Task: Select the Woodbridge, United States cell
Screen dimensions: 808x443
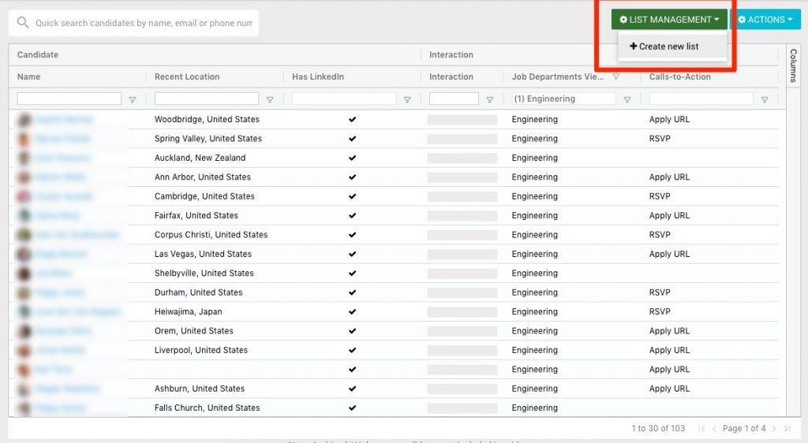Action: 207,119
